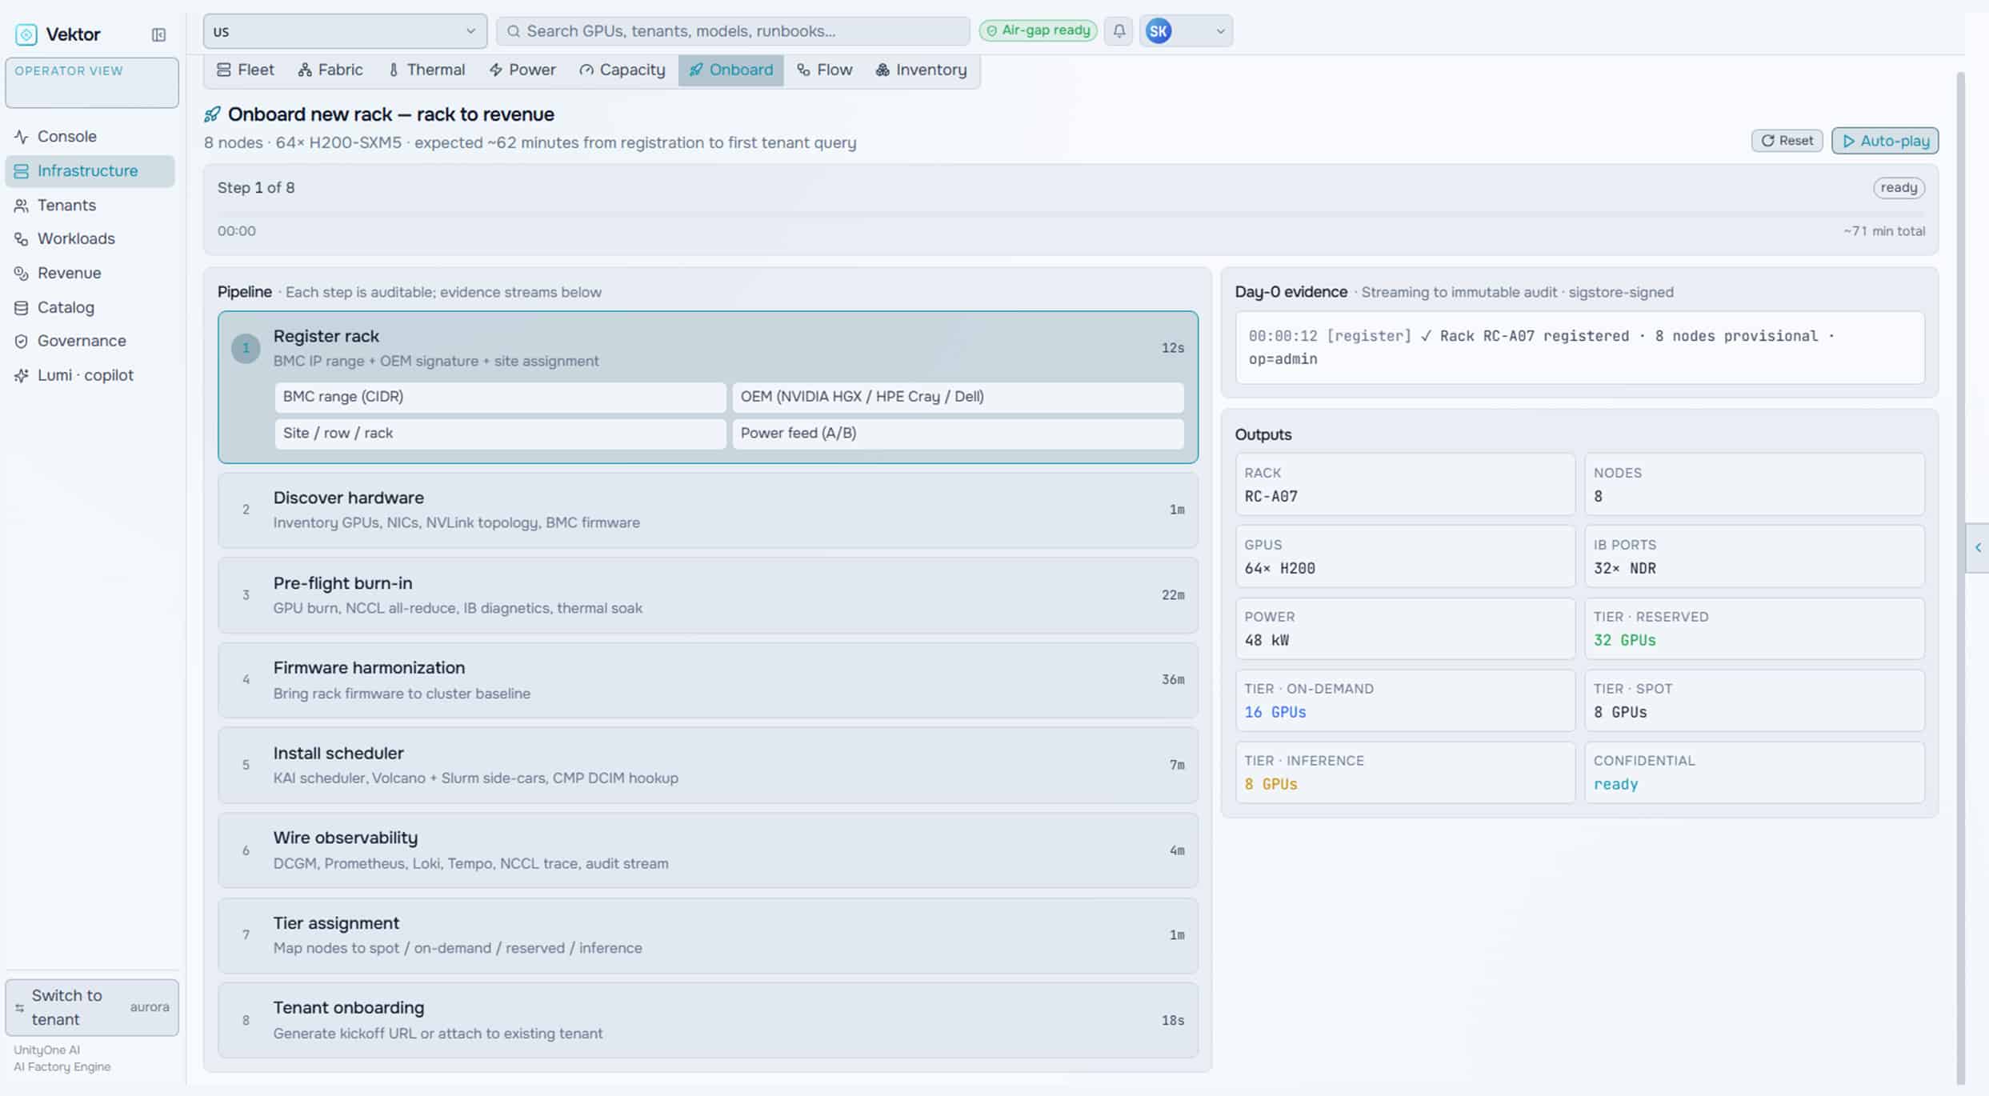Screen dimensions: 1989x1096
Task: Expand the Install scheduler step
Action: (x=708, y=766)
